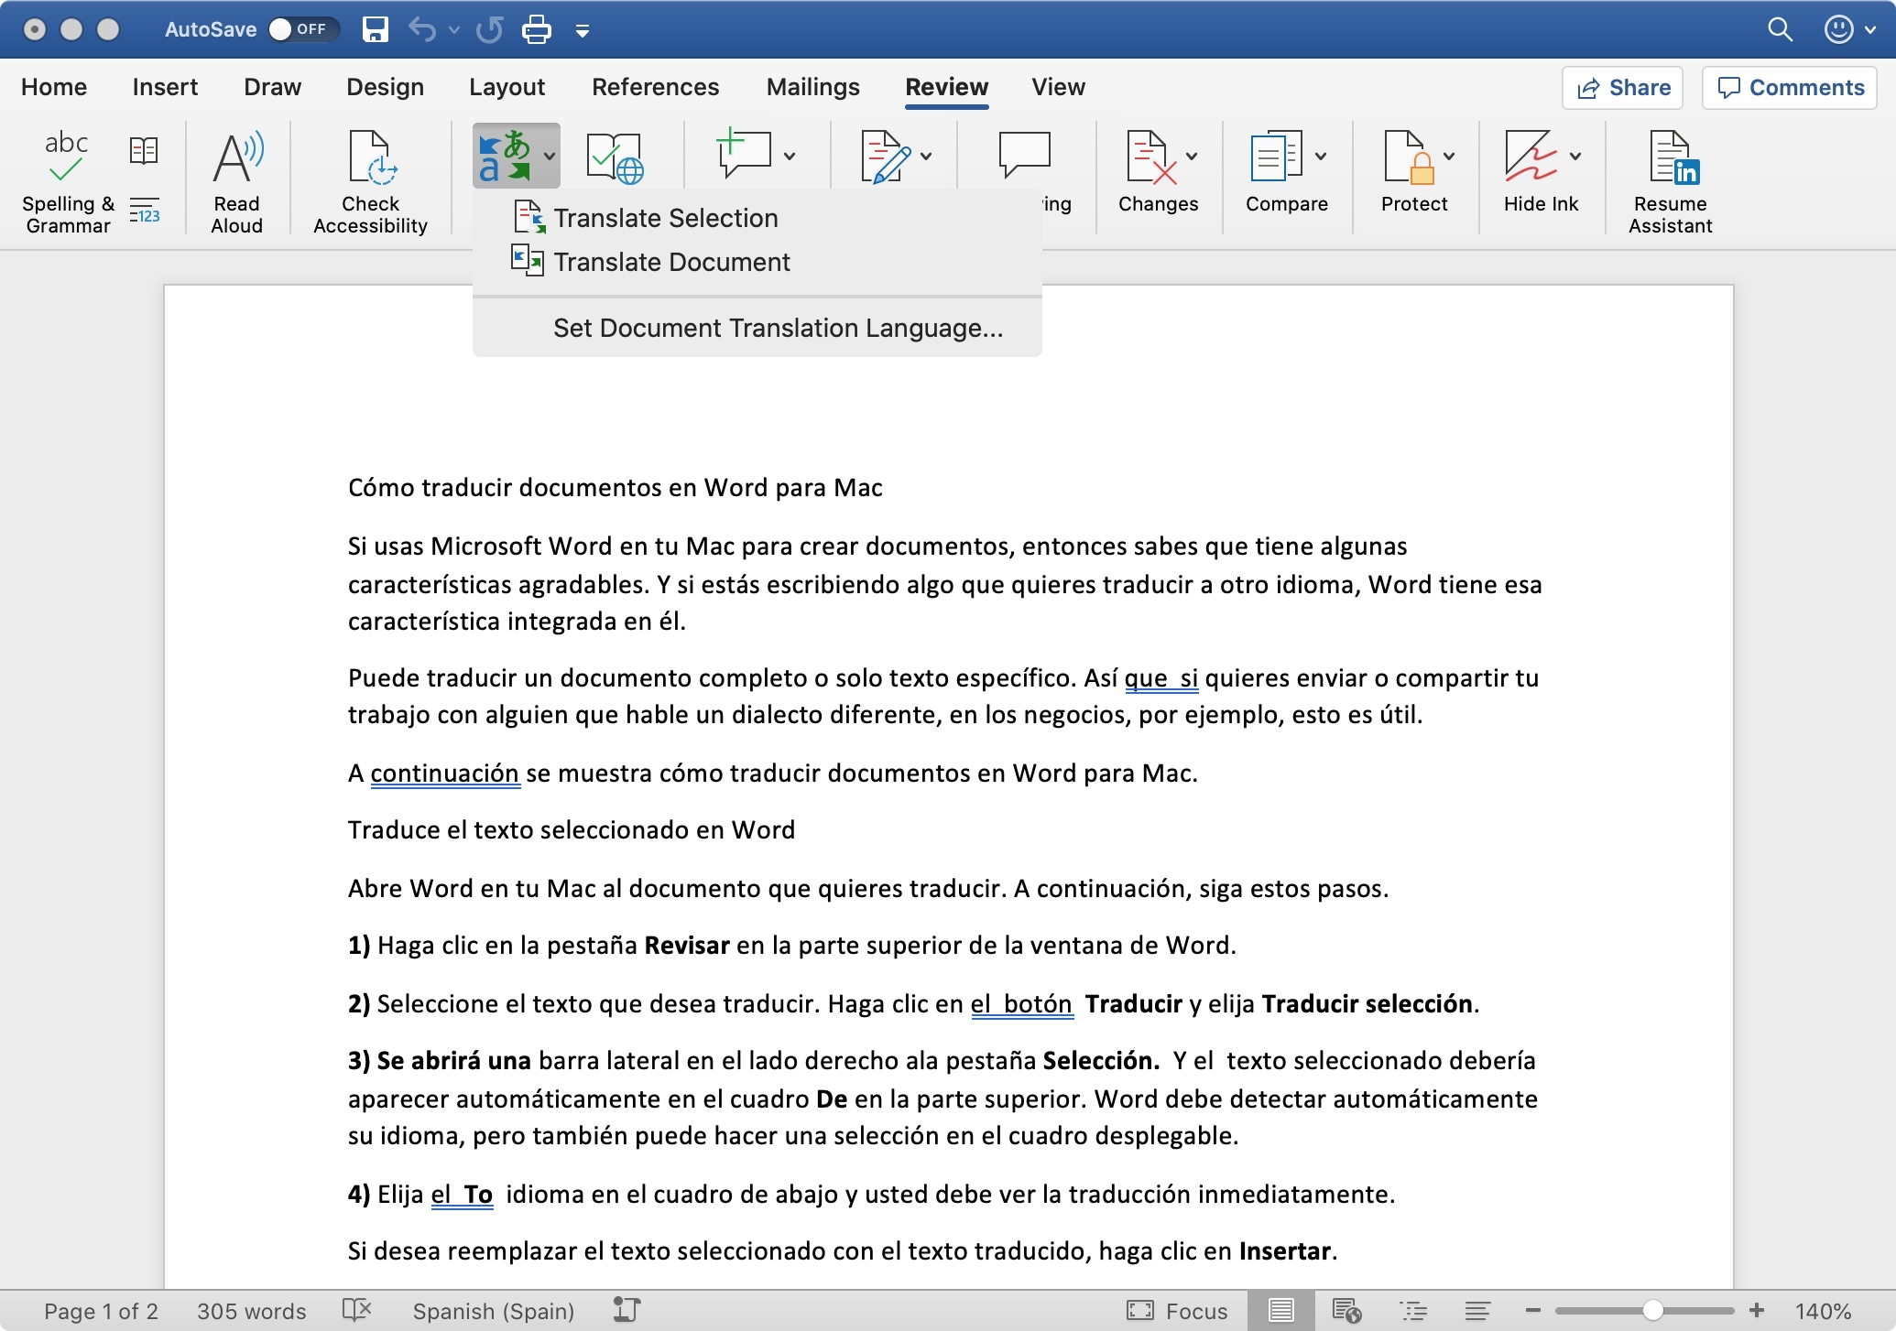The height and width of the screenshot is (1331, 1896).
Task: Open the Draw tab
Action: tap(272, 87)
